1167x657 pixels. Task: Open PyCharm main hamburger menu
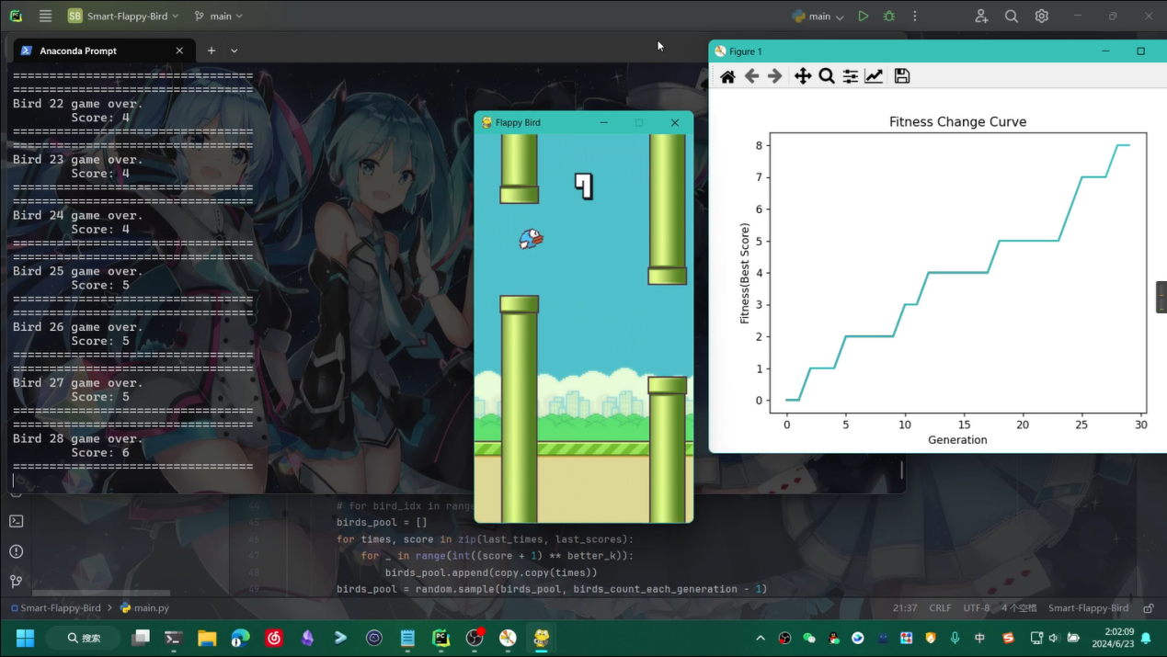45,16
